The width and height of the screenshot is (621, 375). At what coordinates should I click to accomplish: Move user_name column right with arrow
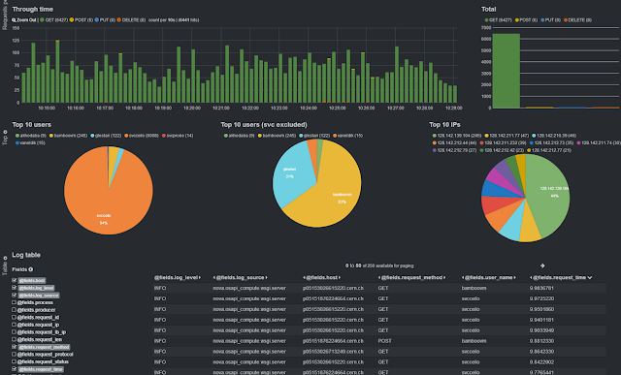[514, 278]
